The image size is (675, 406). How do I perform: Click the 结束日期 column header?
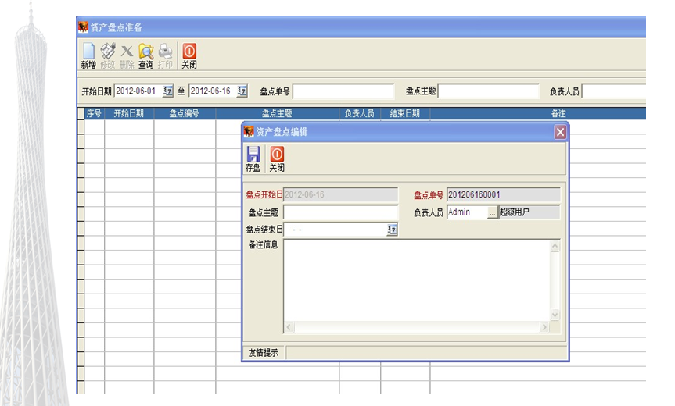tap(404, 113)
